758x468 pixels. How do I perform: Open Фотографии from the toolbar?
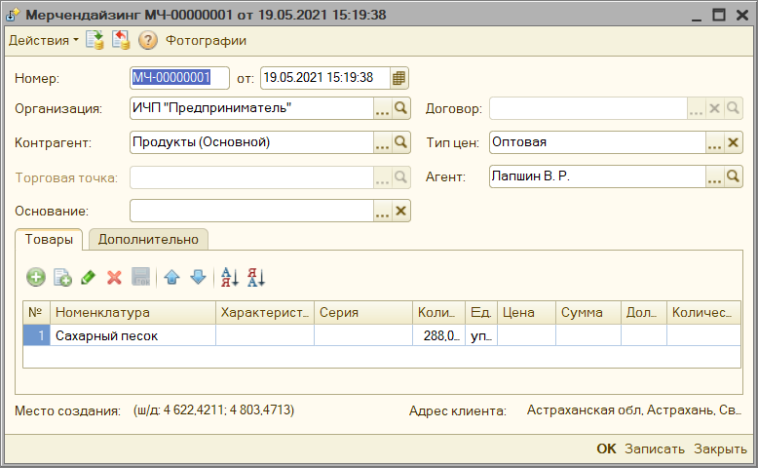coord(206,41)
